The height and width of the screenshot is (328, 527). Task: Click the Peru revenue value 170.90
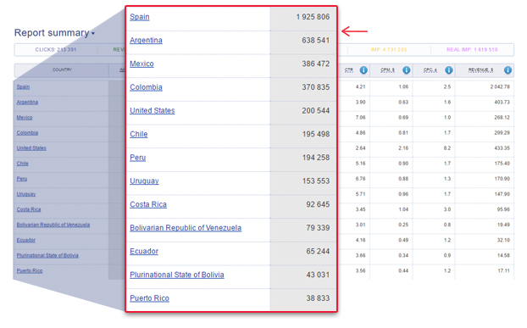[502, 179]
